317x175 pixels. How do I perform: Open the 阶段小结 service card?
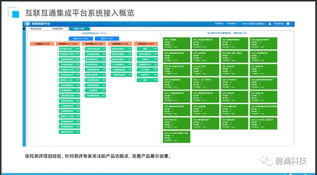click(x=176, y=123)
